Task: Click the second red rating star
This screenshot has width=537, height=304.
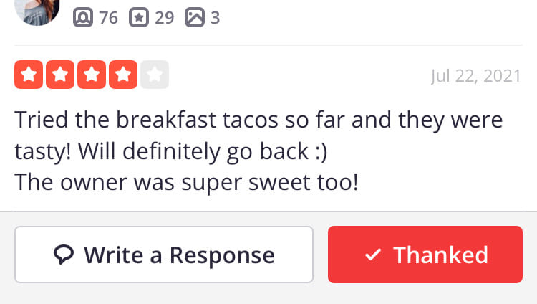Action: pos(60,75)
